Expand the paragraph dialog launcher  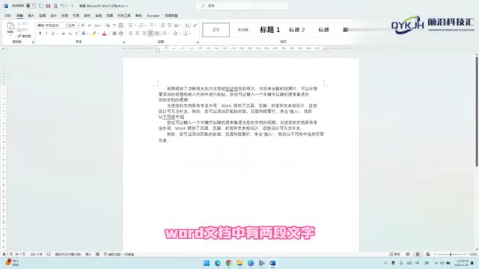(x=198, y=42)
